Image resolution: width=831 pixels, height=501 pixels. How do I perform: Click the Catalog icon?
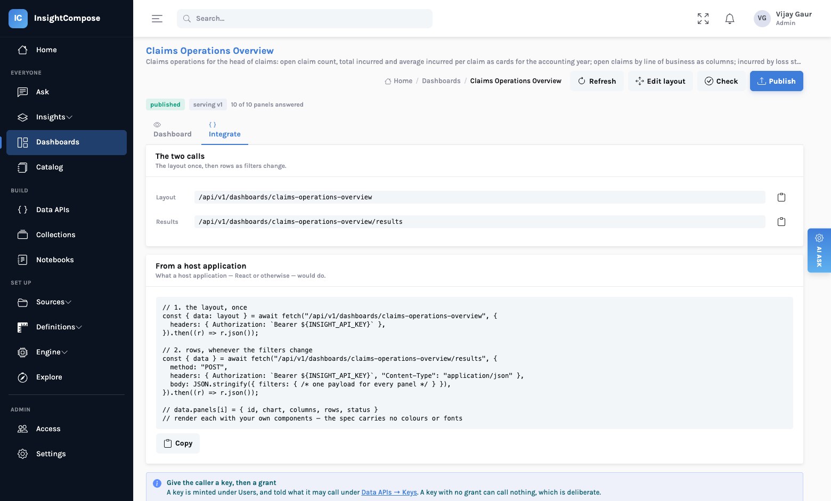(x=22, y=167)
